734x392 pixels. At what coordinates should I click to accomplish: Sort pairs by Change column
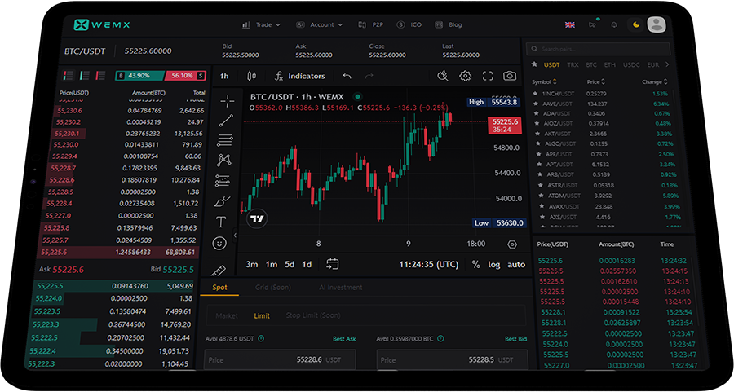(x=655, y=81)
